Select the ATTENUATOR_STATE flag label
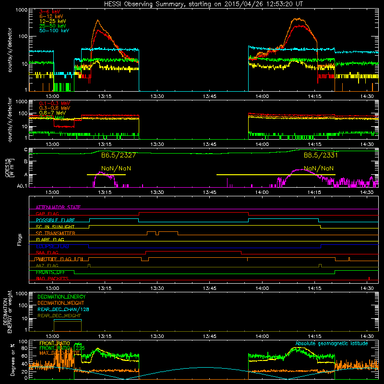Screen dimensions: 384x384 [58, 207]
